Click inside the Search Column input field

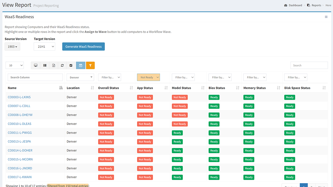35,77
